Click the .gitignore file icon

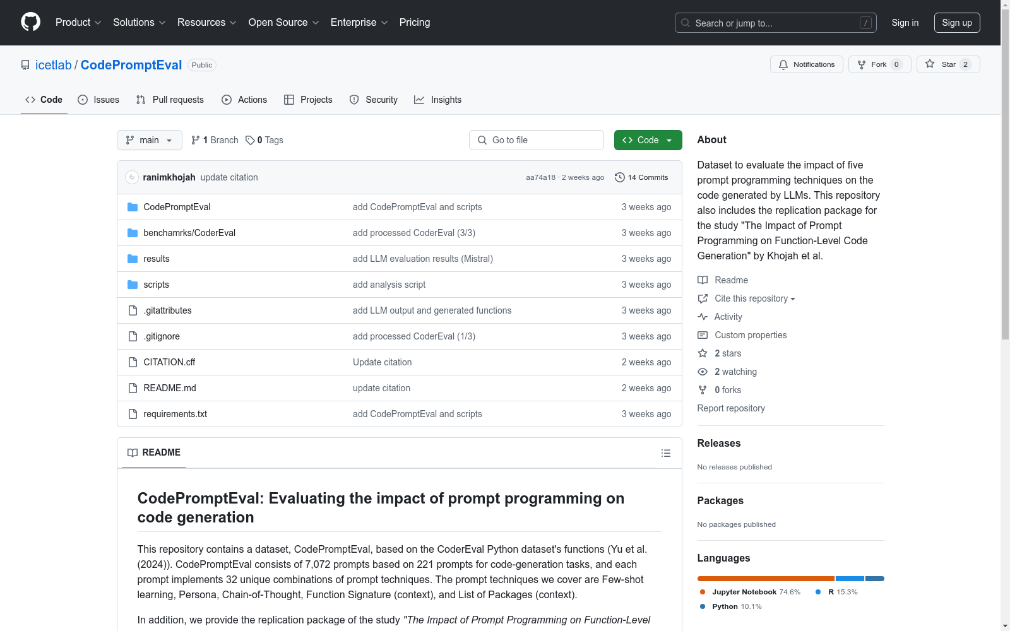point(133,336)
